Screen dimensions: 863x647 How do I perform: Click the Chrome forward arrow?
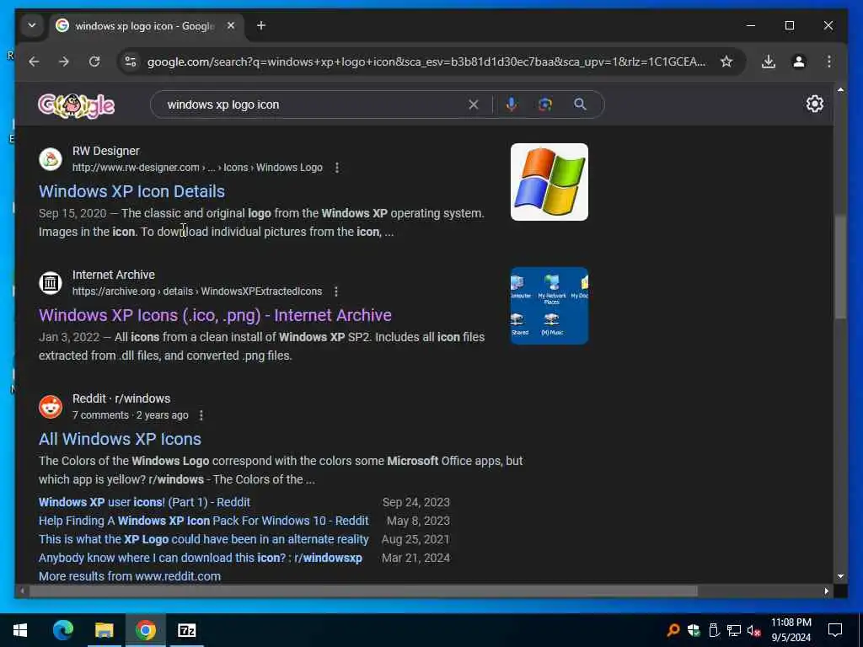pos(64,61)
